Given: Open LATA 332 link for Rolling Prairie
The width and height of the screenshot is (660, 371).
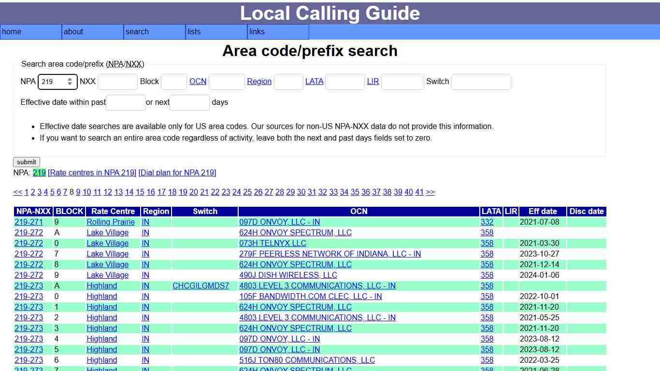Looking at the screenshot, I should [487, 222].
